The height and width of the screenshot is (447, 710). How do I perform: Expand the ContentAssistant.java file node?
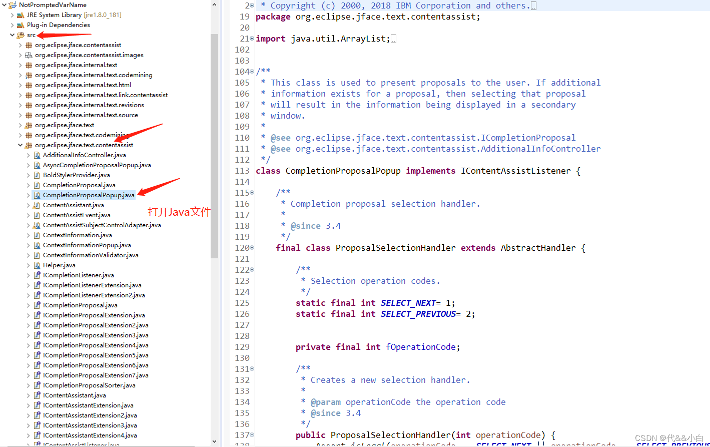[x=28, y=205]
